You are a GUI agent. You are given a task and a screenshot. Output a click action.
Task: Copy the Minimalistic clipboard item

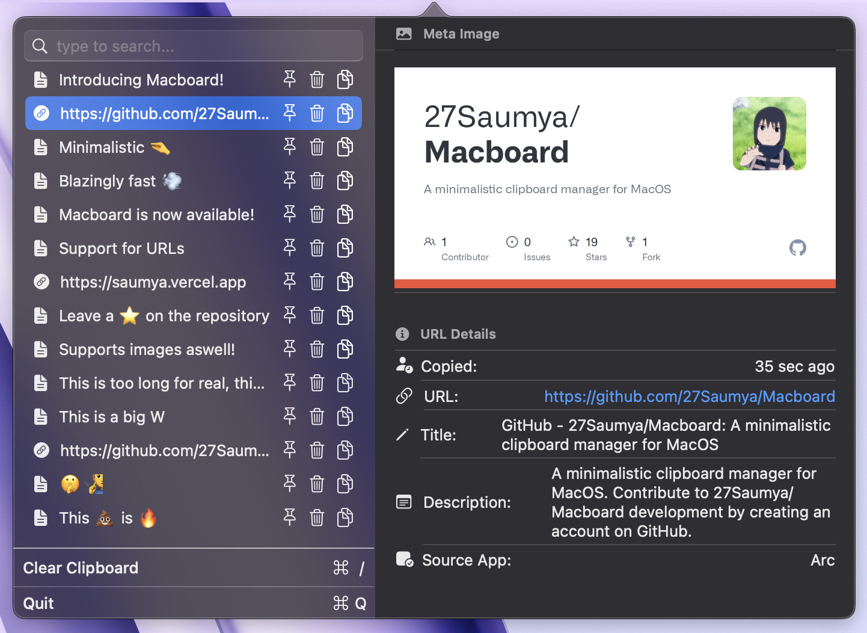[x=345, y=147]
